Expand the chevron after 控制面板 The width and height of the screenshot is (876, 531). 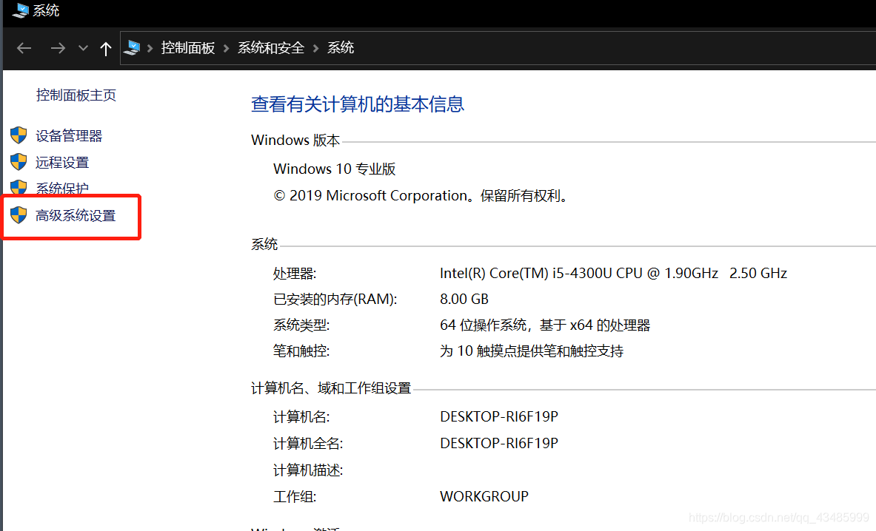pyautogui.click(x=227, y=49)
